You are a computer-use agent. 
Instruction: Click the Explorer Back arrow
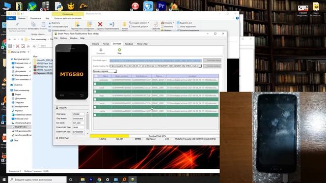[10, 39]
